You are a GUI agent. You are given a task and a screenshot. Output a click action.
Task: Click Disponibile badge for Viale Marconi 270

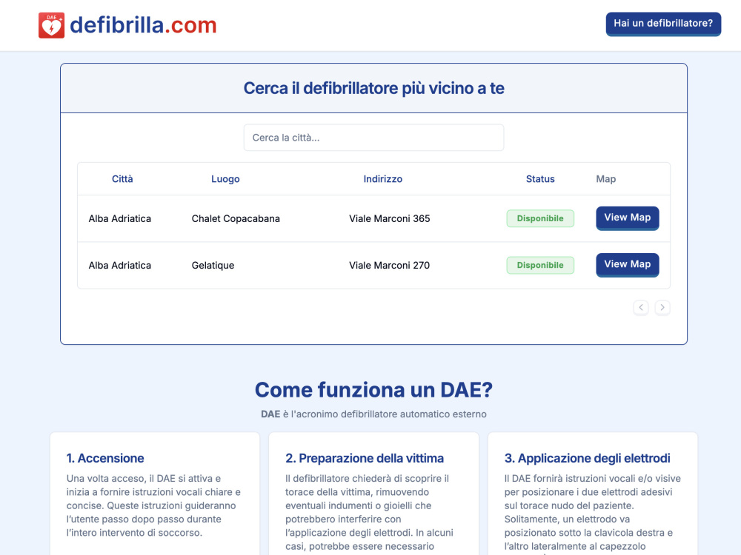tap(540, 265)
